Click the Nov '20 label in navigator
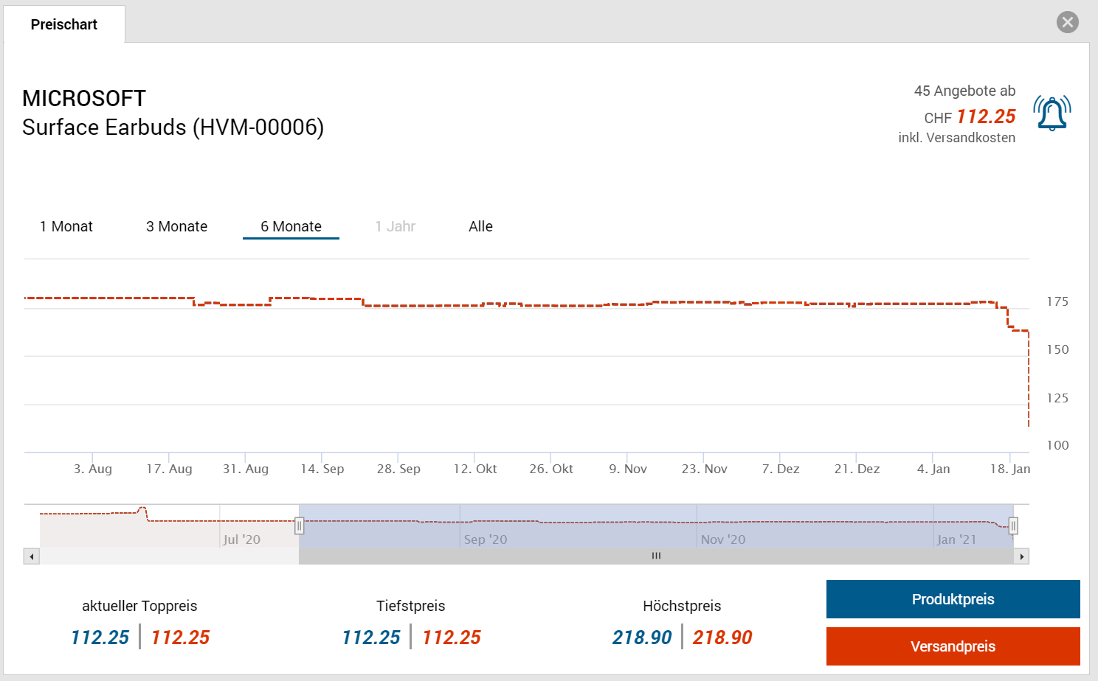Image resolution: width=1098 pixels, height=681 pixels. pyautogui.click(x=723, y=539)
